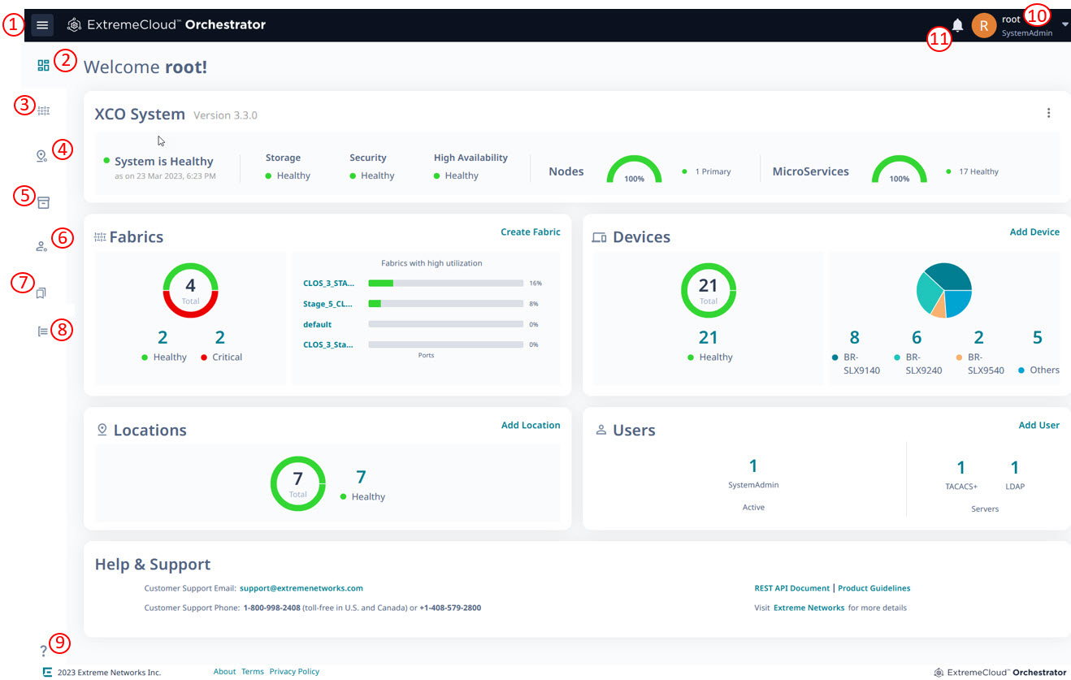This screenshot has width=1071, height=680.
Task: Open the user management icon in sidebar
Action: coord(42,246)
